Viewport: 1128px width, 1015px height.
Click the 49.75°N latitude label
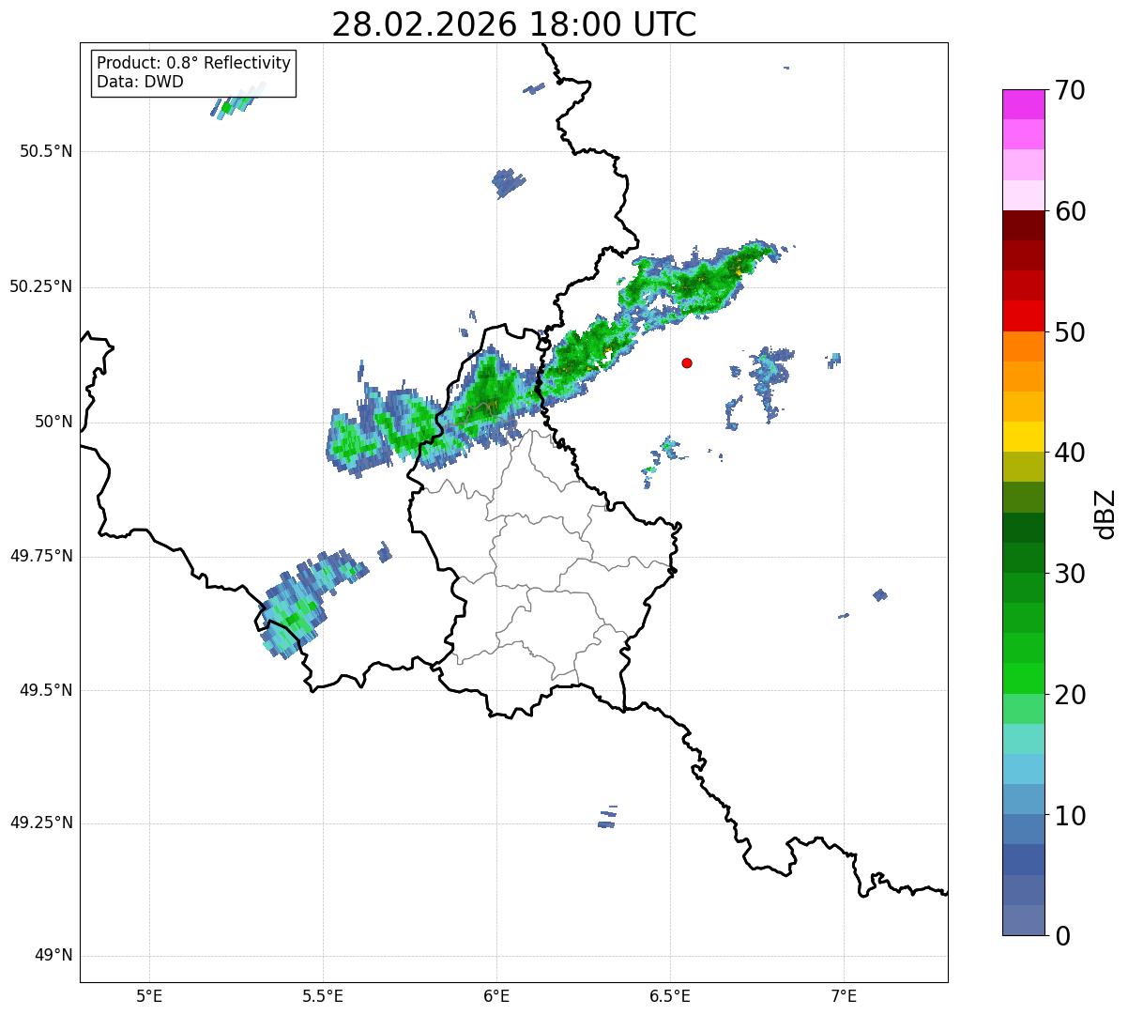[x=41, y=556]
